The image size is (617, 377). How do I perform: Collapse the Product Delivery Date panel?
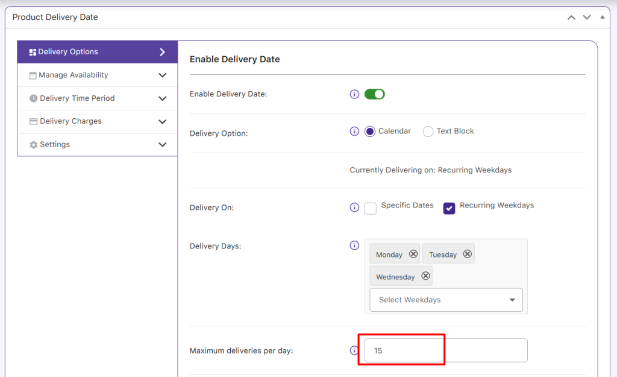pyautogui.click(x=602, y=17)
